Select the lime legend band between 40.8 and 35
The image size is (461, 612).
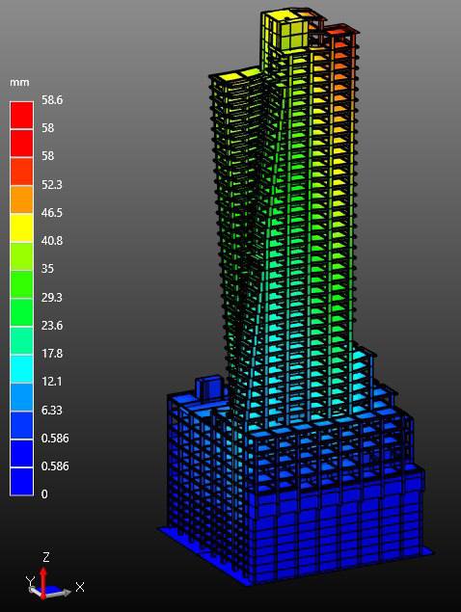click(x=21, y=256)
